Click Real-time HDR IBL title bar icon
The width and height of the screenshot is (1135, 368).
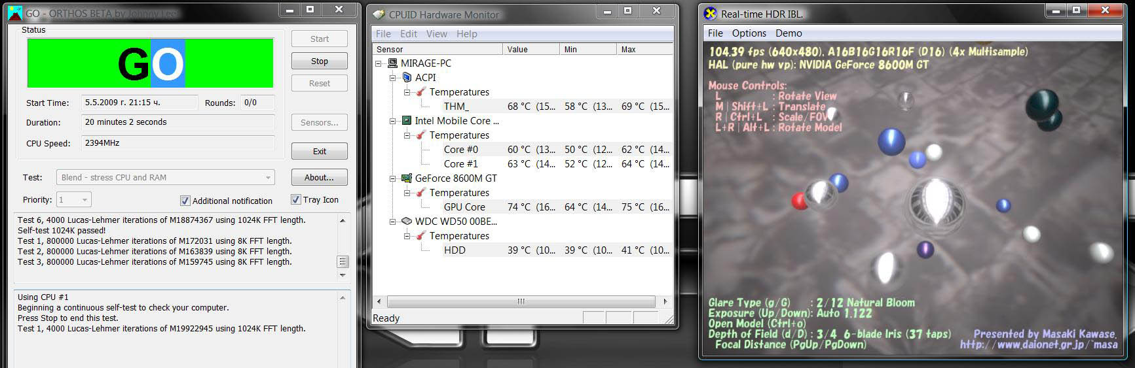[711, 14]
